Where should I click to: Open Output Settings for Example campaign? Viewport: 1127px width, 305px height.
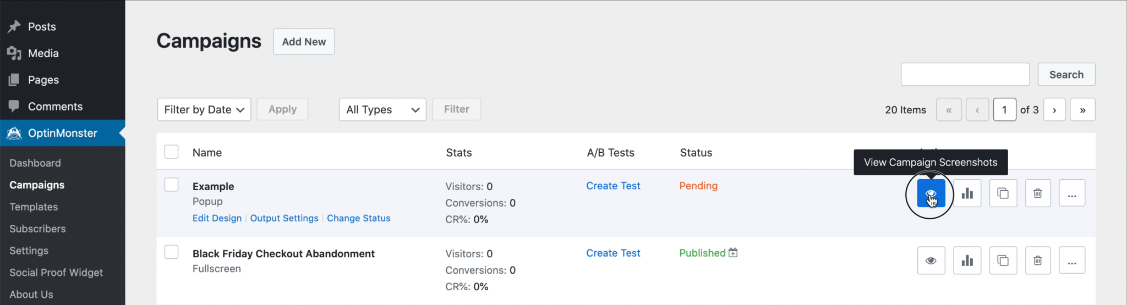coord(284,218)
